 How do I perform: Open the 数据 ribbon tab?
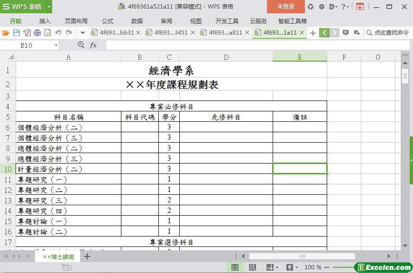137,21
